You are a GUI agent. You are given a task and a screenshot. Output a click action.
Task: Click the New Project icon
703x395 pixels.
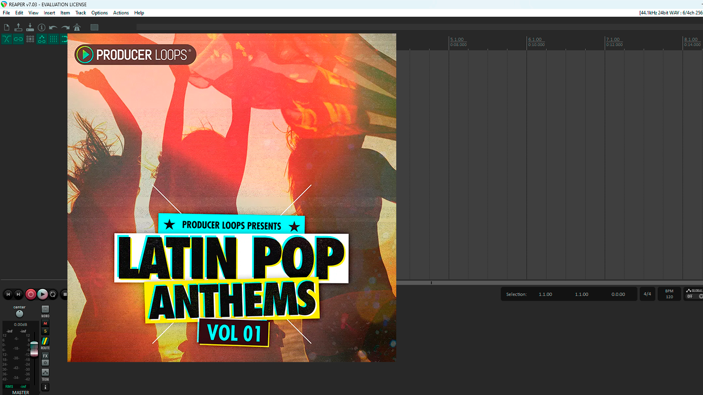(x=7, y=27)
